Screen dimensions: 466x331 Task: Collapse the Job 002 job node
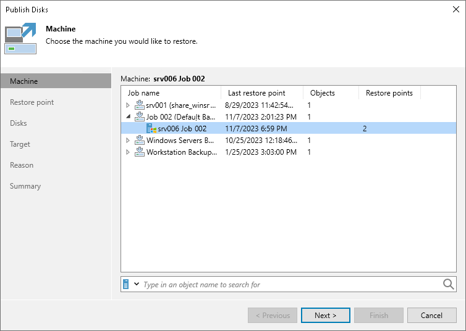point(128,116)
